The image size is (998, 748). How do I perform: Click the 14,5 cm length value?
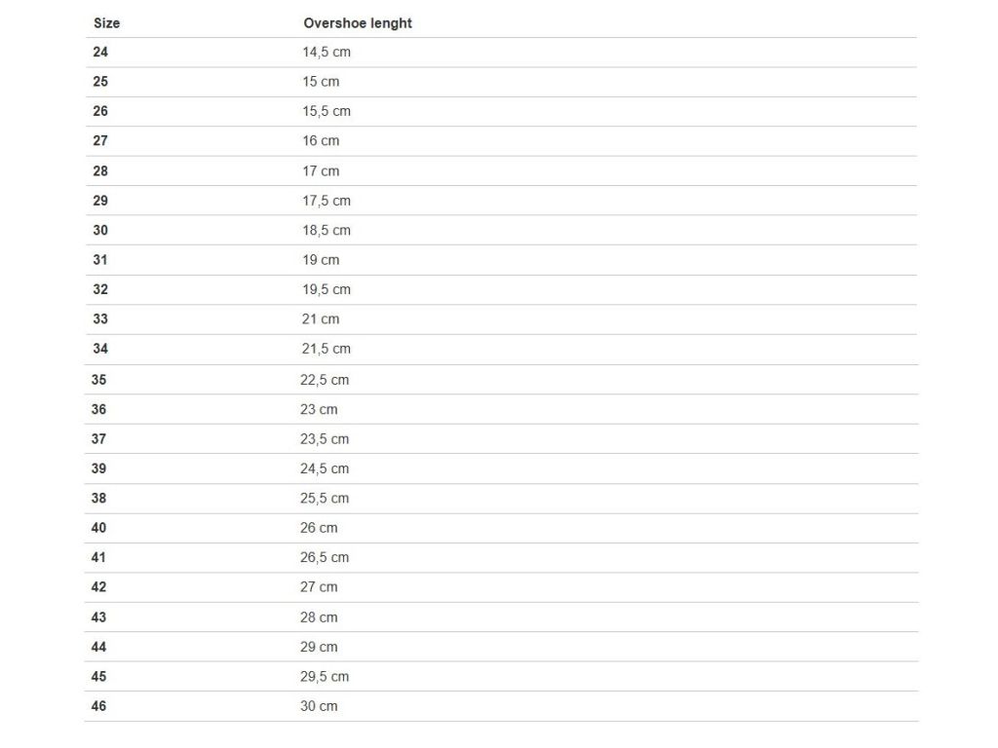click(x=326, y=53)
